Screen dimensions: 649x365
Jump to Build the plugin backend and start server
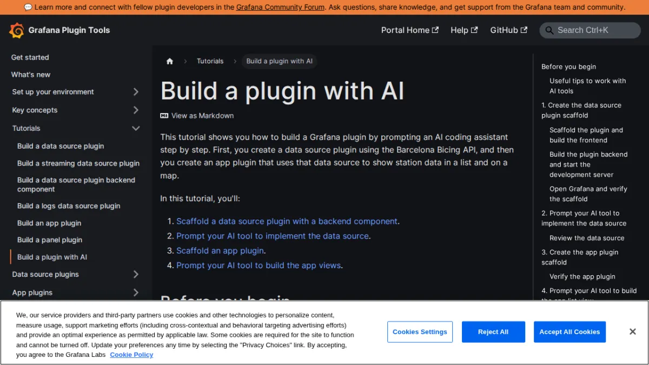click(x=588, y=164)
